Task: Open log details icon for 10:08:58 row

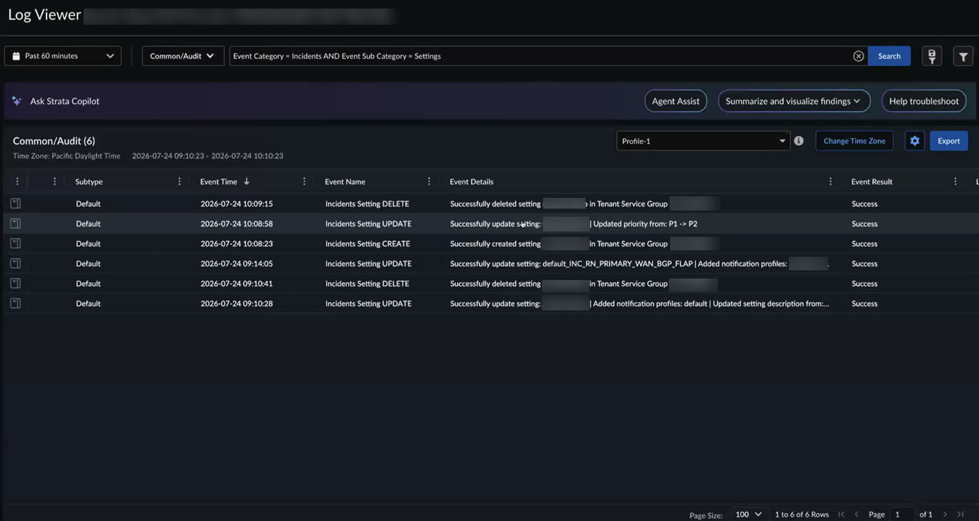Action: coord(15,224)
